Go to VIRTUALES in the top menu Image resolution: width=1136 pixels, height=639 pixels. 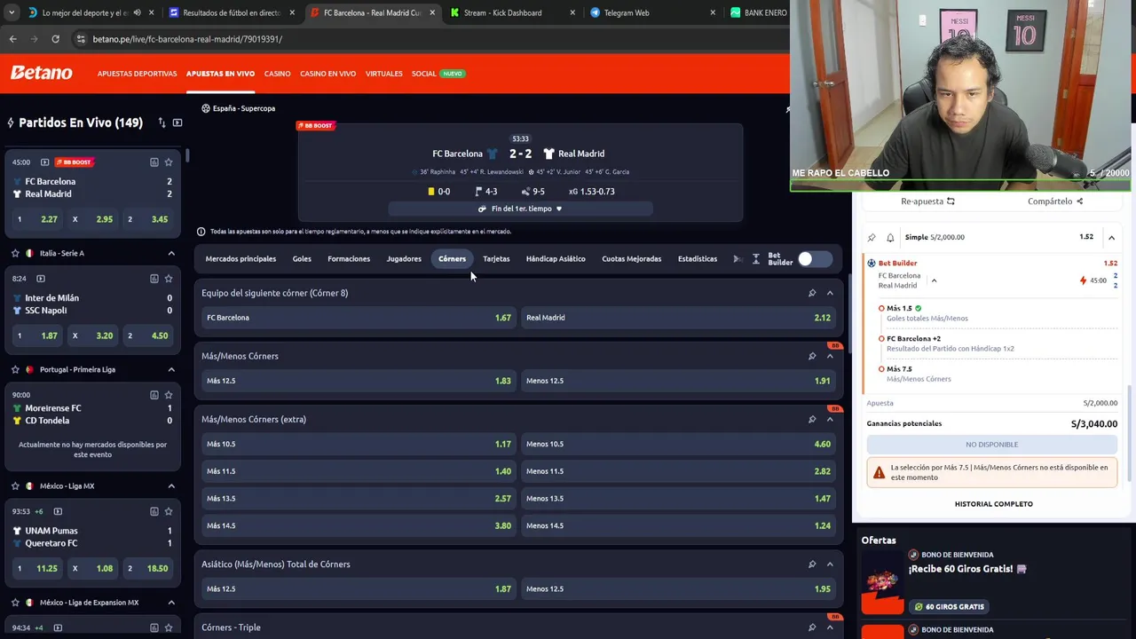(x=383, y=74)
